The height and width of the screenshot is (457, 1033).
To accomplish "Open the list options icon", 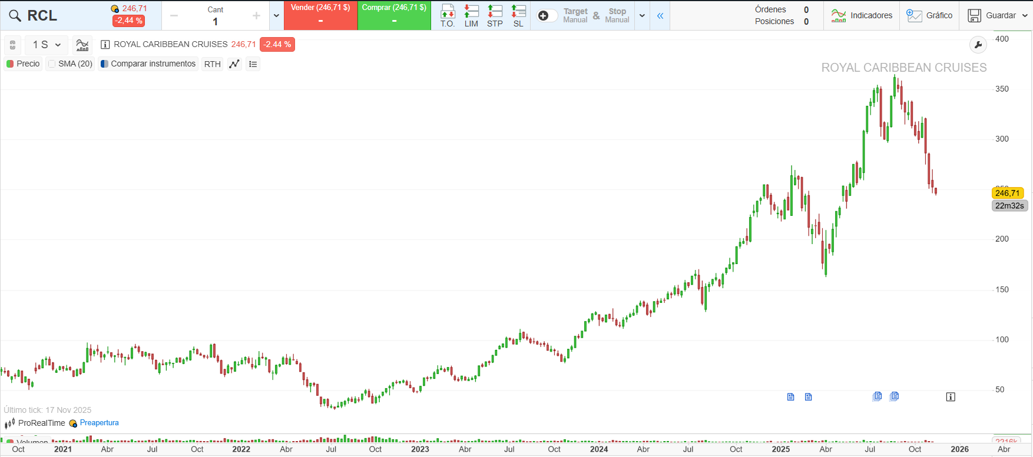I will tap(253, 64).
